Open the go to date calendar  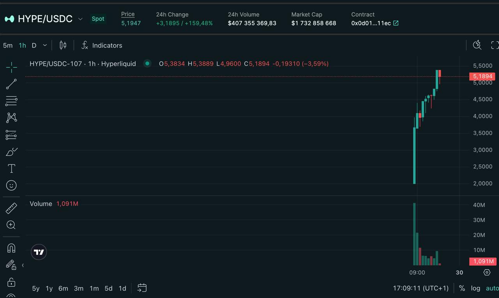142,288
